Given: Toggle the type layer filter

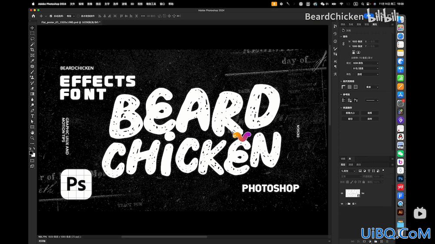Looking at the screenshot, I should tap(369, 171).
